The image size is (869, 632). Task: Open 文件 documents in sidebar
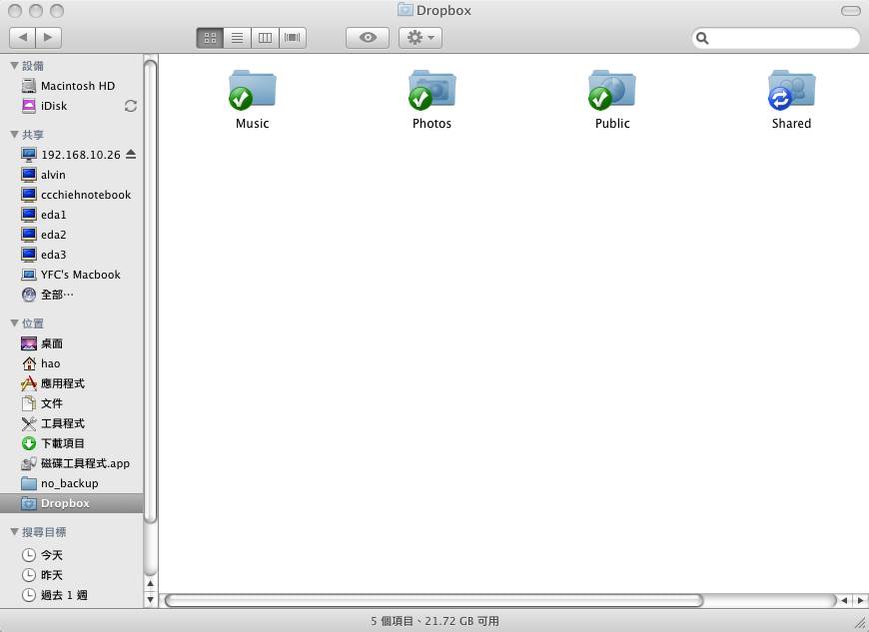72,403
